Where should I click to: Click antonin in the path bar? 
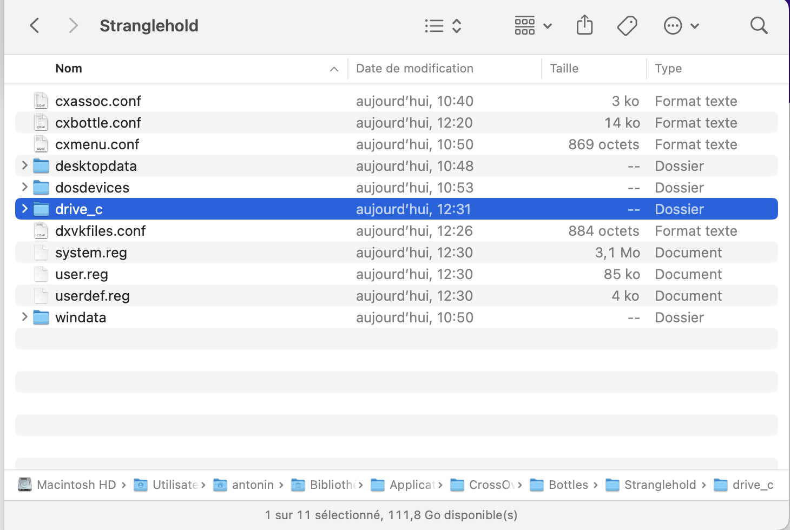pyautogui.click(x=244, y=485)
